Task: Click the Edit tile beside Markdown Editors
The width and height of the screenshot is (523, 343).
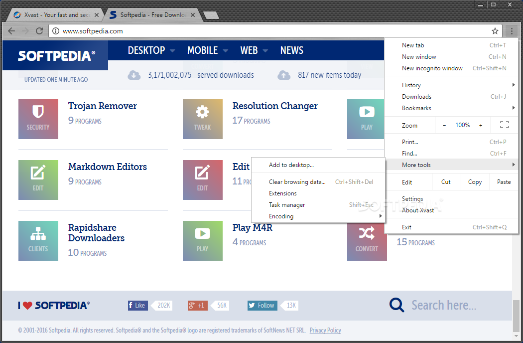Action: 38,180
